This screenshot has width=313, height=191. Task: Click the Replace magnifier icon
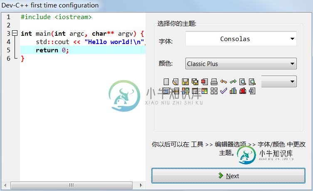click(252, 82)
